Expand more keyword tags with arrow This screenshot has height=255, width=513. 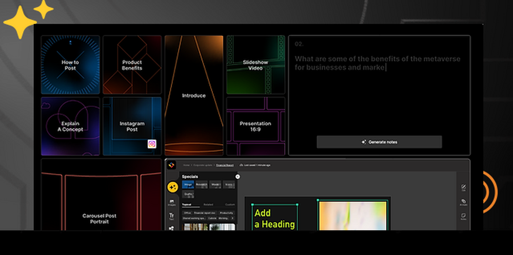[x=232, y=218]
